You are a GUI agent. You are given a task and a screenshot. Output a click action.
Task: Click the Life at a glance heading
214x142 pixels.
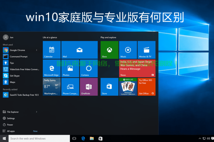[50, 37]
